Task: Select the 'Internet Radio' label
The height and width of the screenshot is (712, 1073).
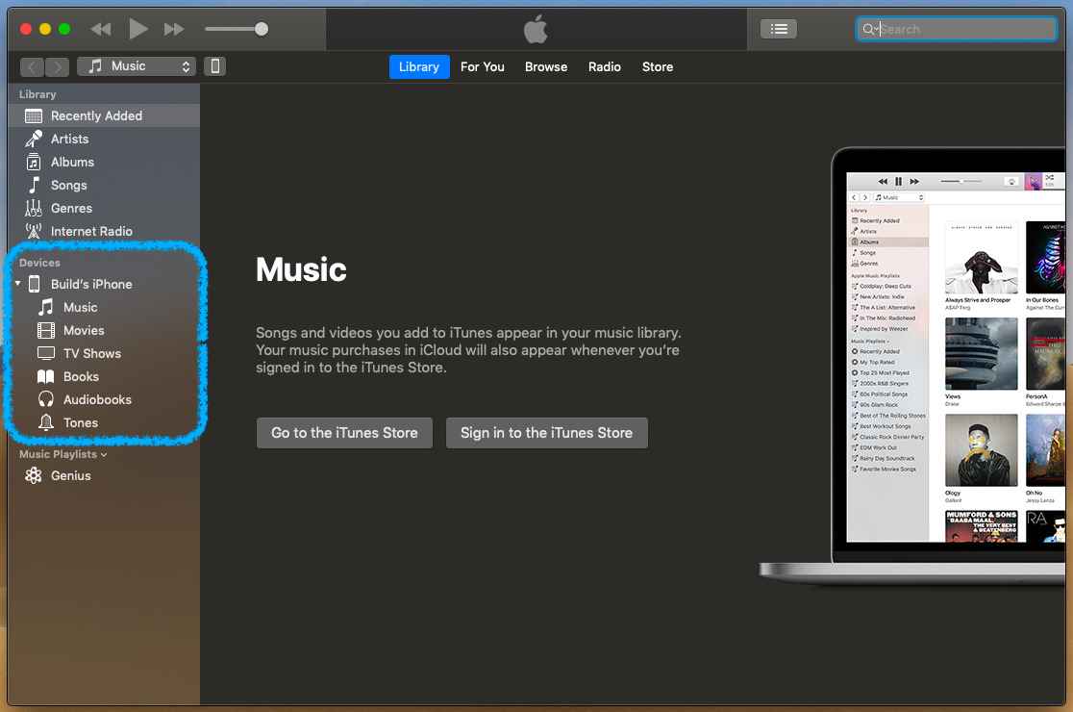Action: pyautogui.click(x=91, y=231)
